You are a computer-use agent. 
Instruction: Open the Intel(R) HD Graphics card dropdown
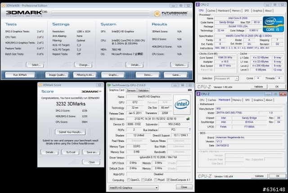click(x=134, y=188)
